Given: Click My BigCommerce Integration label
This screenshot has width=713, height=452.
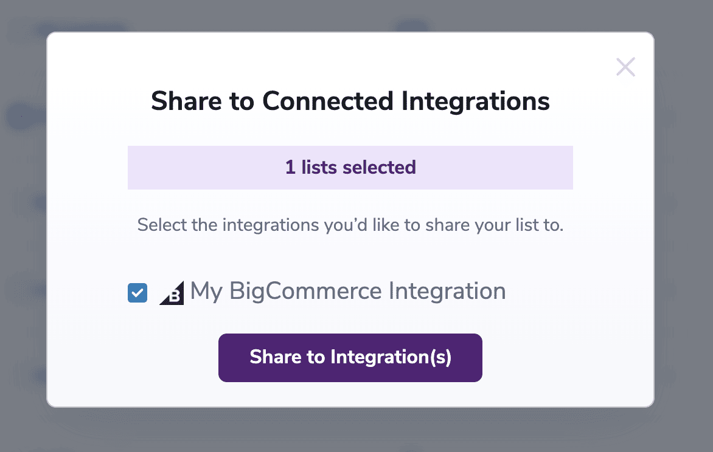Looking at the screenshot, I should 347,292.
